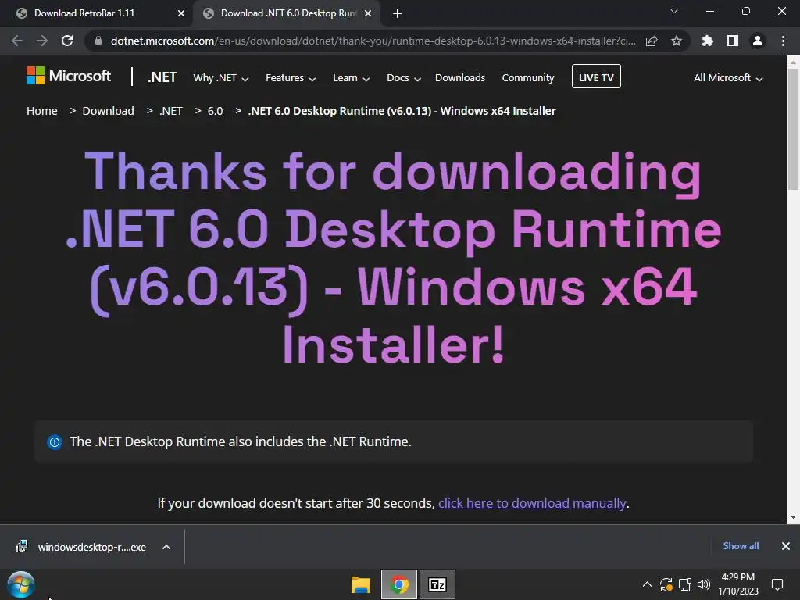Close the .NET 6.0 Desktop Runtime tab
This screenshot has width=800, height=600.
click(368, 13)
